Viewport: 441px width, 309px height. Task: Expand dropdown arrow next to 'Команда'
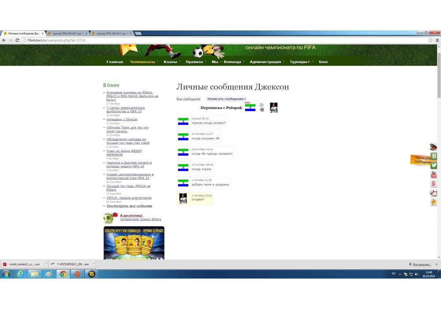(x=243, y=62)
